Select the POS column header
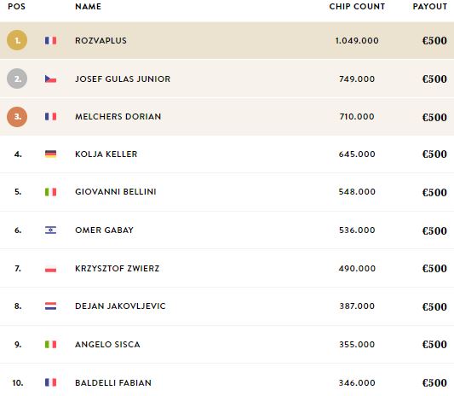 (x=16, y=6)
